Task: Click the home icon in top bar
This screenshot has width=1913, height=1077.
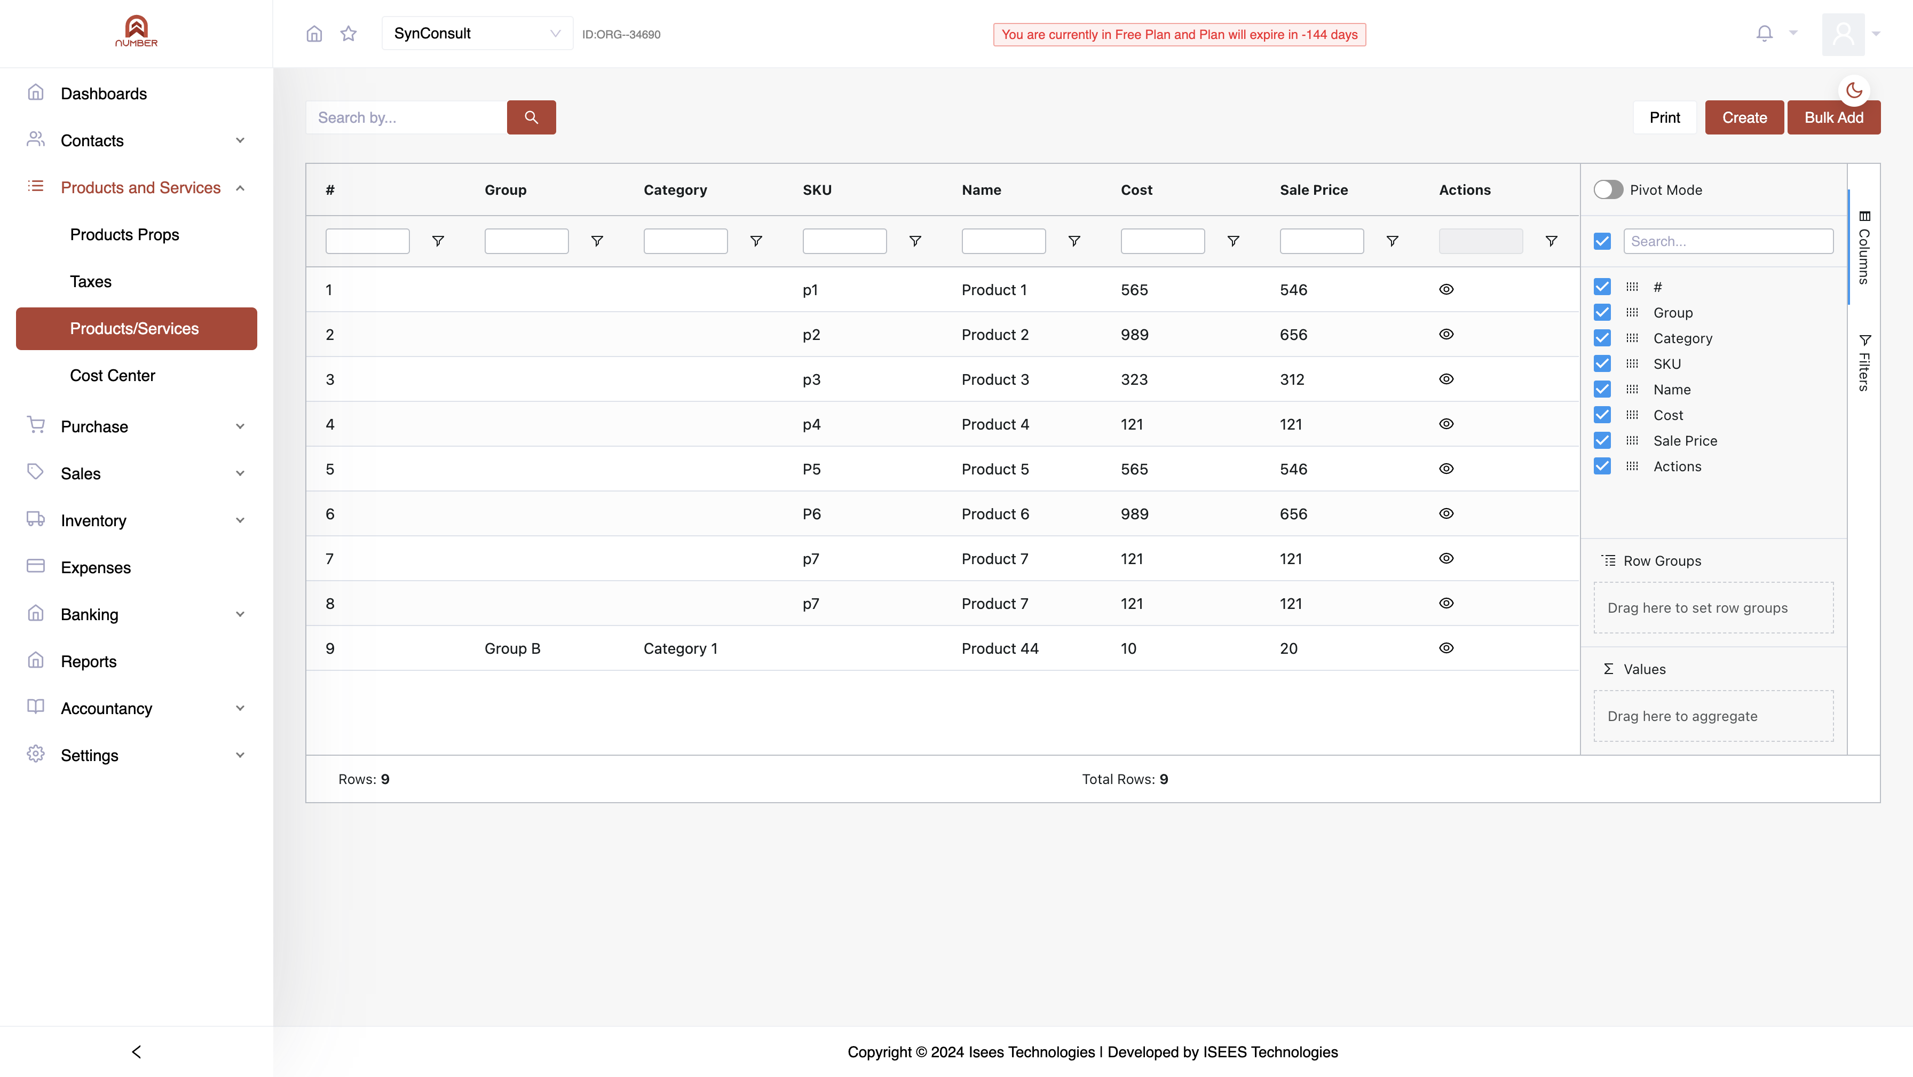Action: 314,34
